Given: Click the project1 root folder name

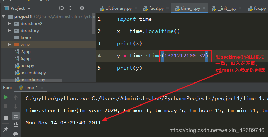Looking at the screenshot, I should 23,16.
